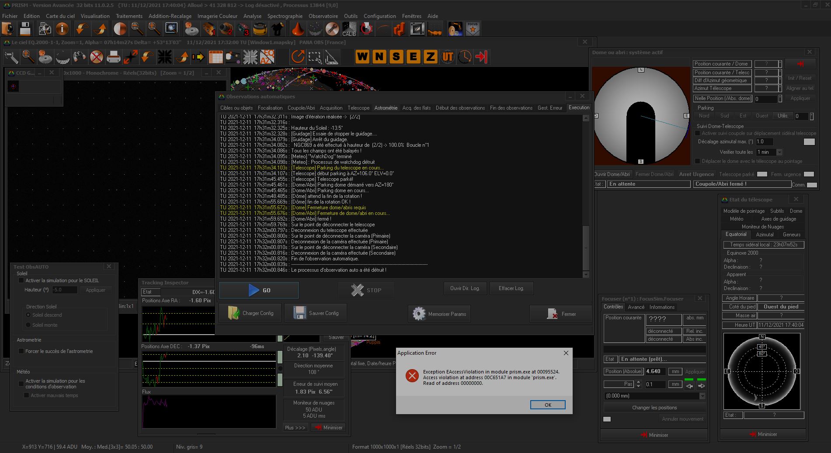Screen dimensions: 831x453
Task: Click the binoculars icon in sky map toolbar
Action: click(x=79, y=57)
